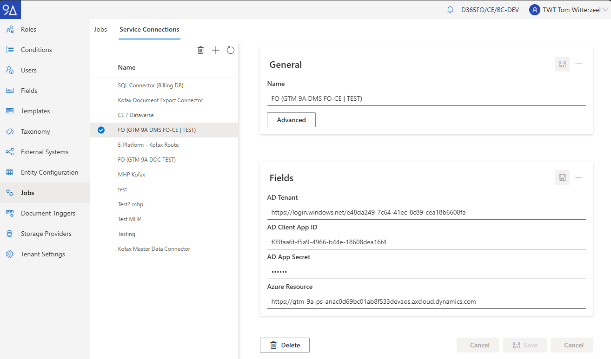Collapse the General section

point(579,64)
